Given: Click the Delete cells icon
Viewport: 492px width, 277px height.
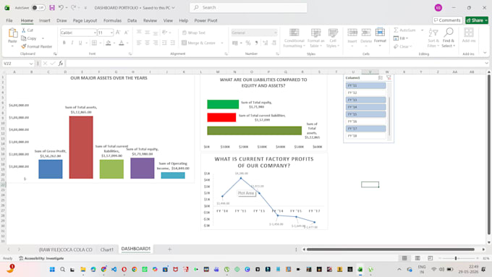Looking at the screenshot, I should [366, 33].
